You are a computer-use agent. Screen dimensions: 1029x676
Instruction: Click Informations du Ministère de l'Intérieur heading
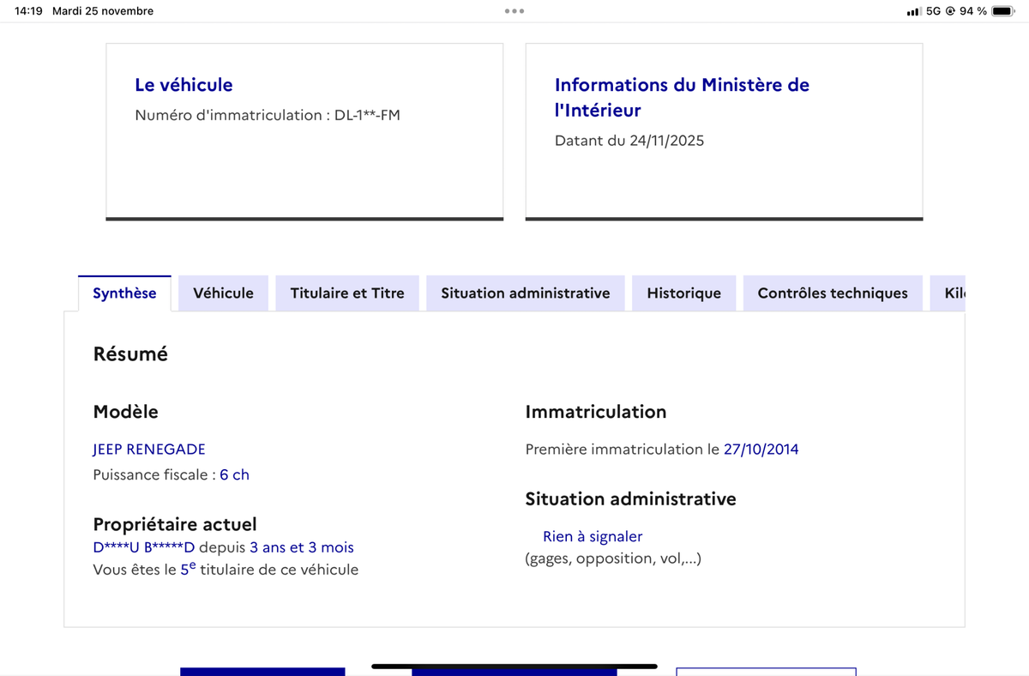(682, 97)
